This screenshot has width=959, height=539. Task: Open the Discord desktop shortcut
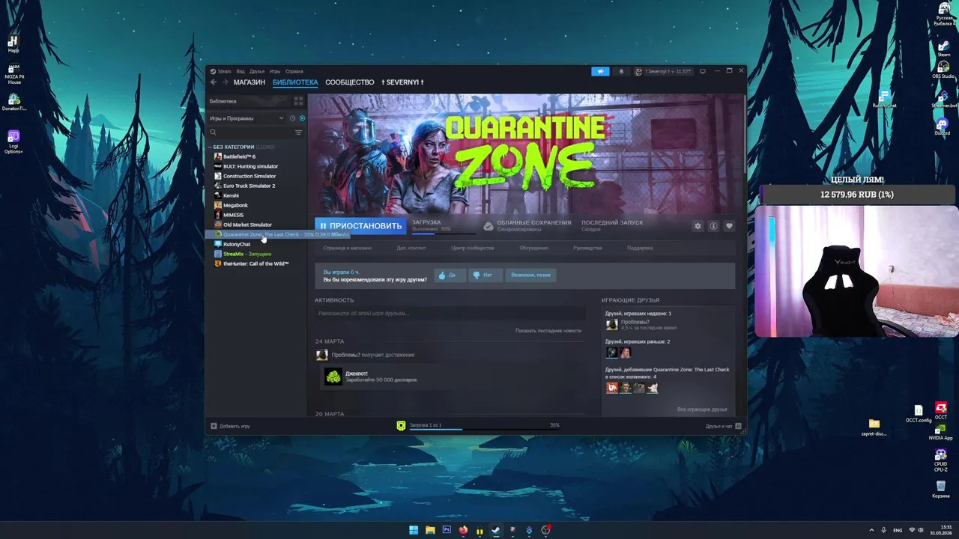pos(942,126)
